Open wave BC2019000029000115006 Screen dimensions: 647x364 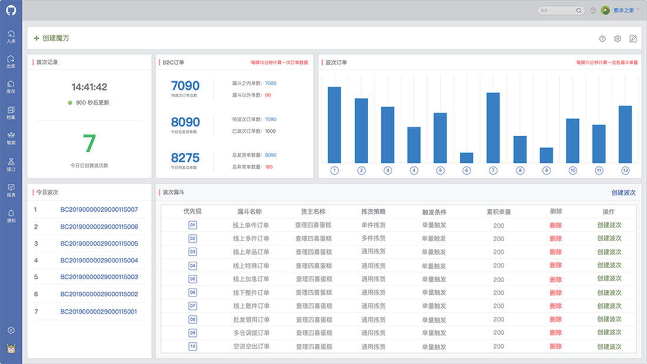pyautogui.click(x=99, y=226)
